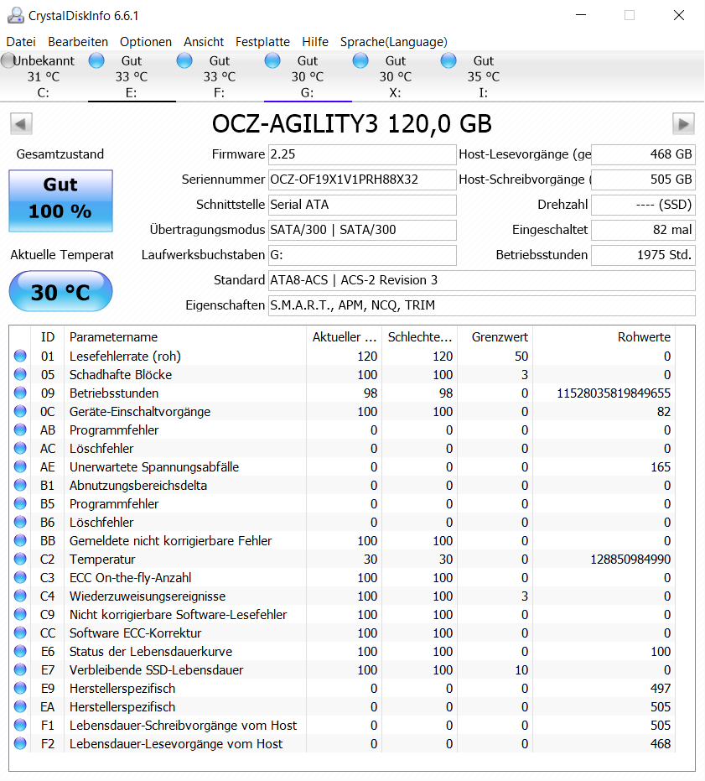Viewport: 705px width, 781px height.
Task: Click status orb for CC Software ECC-Korrektur
Action: [x=20, y=632]
